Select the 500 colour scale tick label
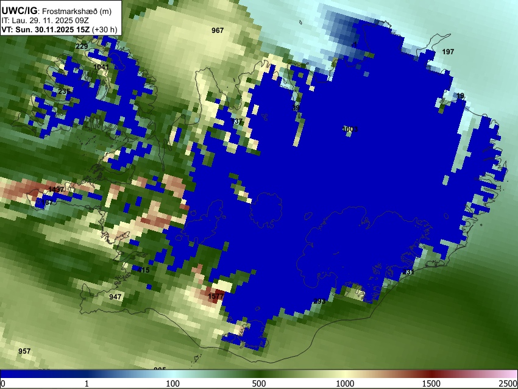Screen dimensions: 518x389 [258, 384]
